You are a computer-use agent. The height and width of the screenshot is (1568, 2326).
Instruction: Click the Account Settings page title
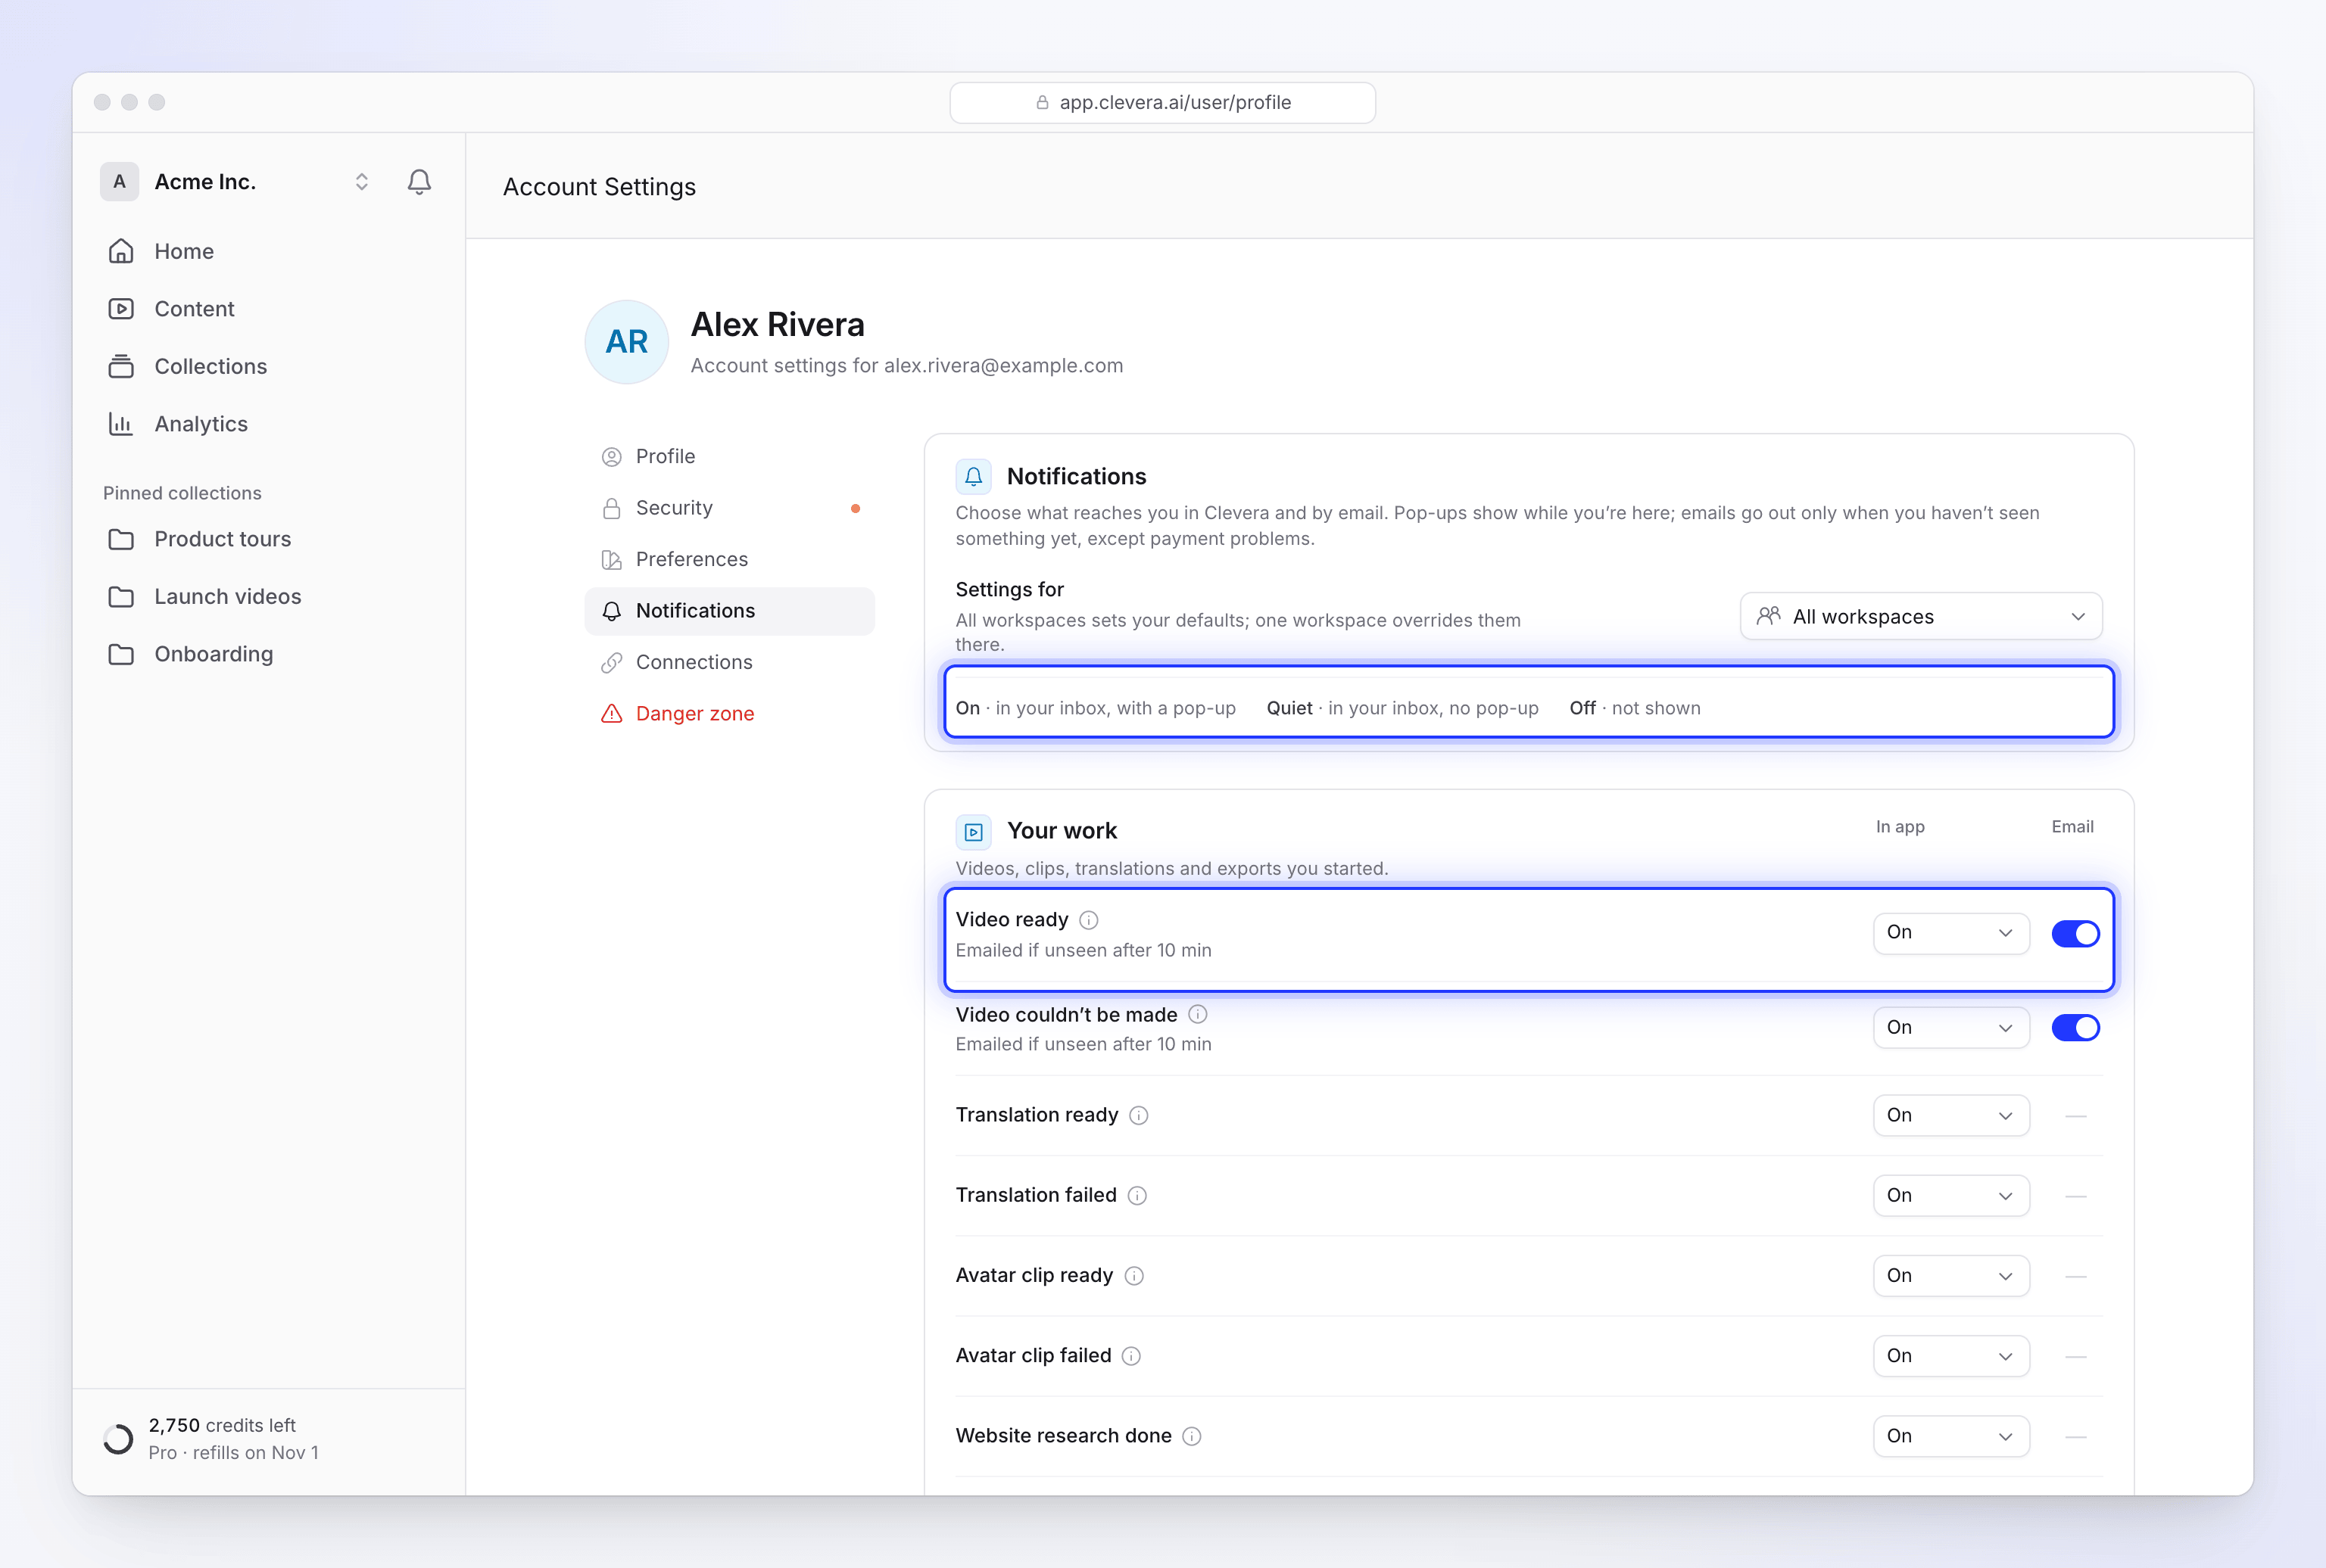pyautogui.click(x=599, y=187)
